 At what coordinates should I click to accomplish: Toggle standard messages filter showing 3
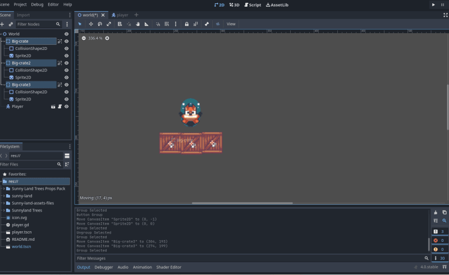[439, 231]
